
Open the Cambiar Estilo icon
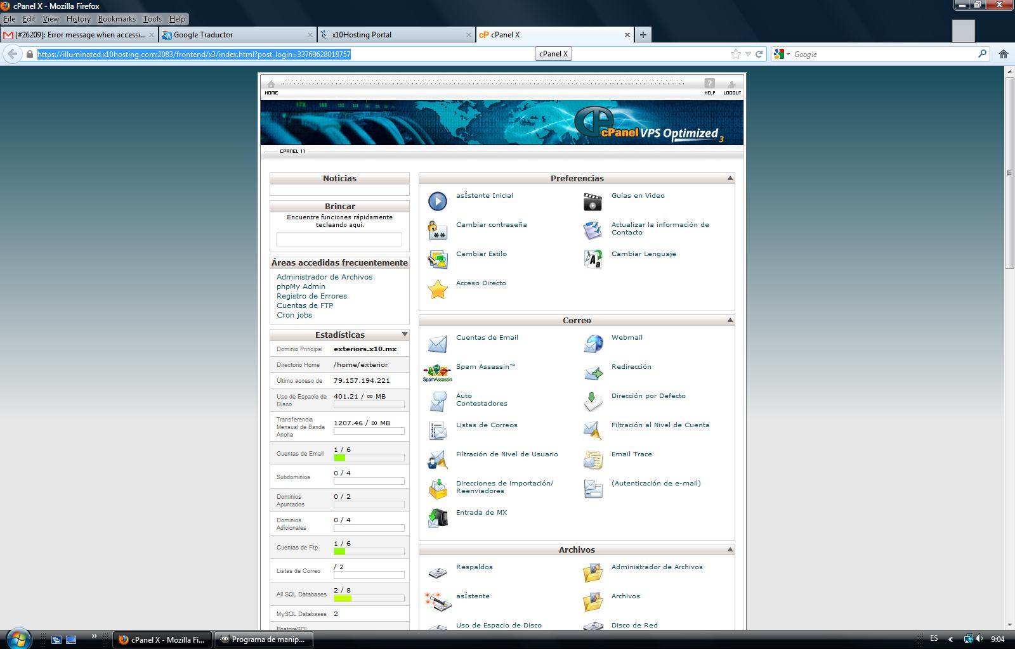(x=438, y=260)
